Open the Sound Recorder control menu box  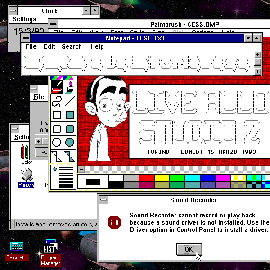point(103,200)
